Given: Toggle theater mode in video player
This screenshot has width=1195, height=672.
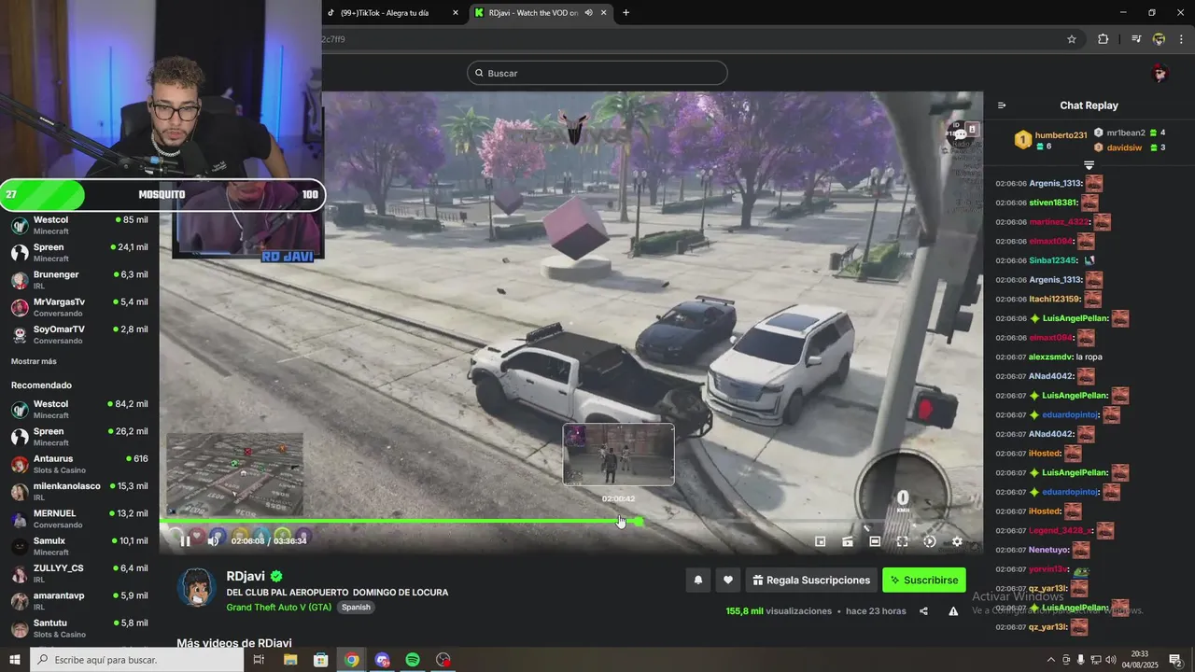Looking at the screenshot, I should pos(875,541).
